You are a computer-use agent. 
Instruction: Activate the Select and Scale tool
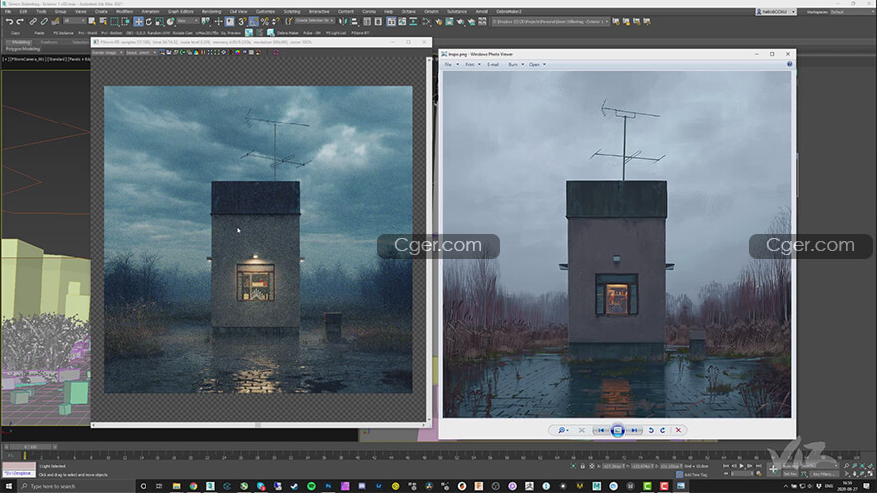(x=160, y=21)
